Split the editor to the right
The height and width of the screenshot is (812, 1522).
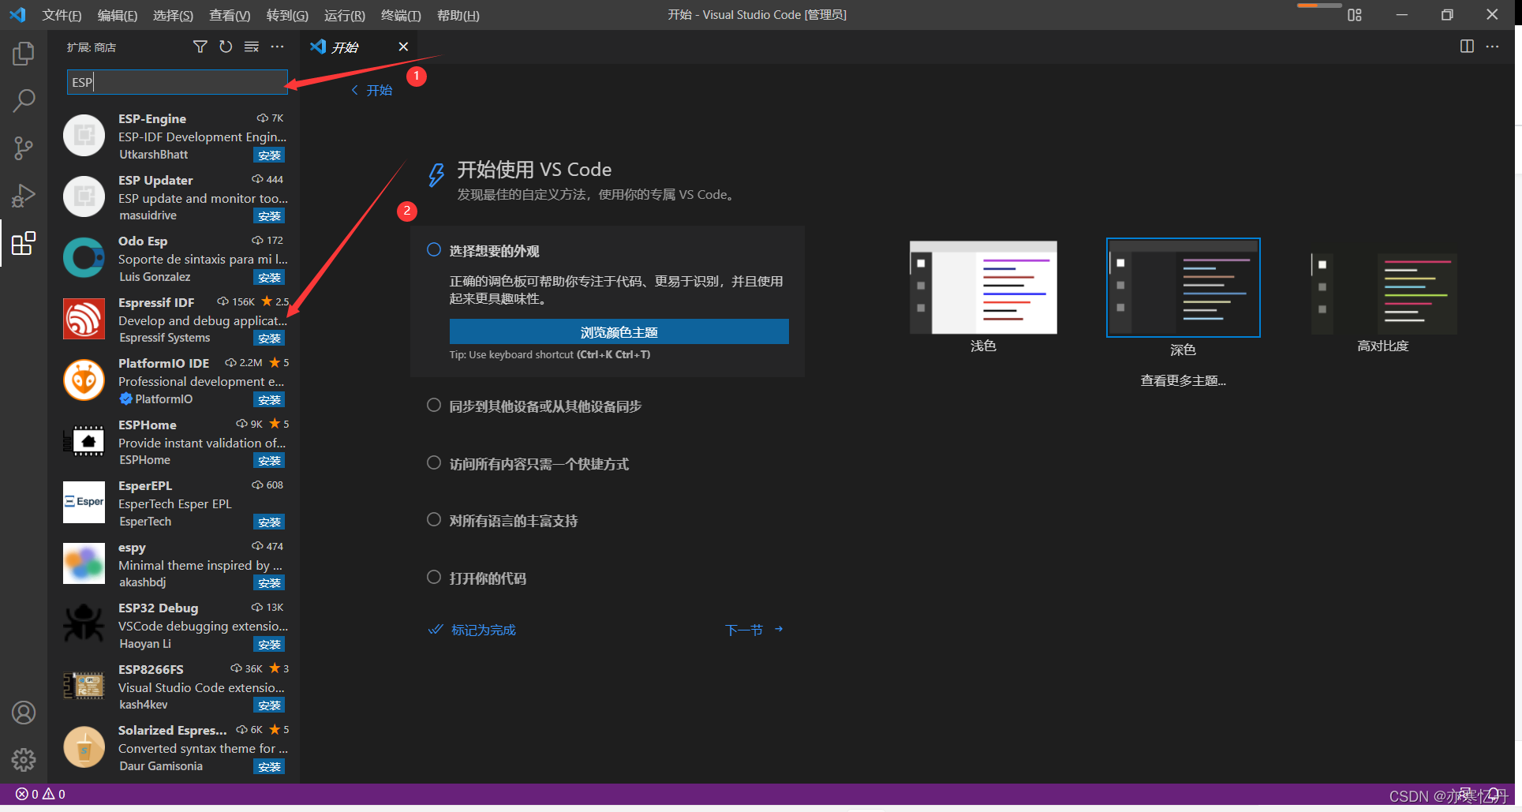pyautogui.click(x=1467, y=47)
